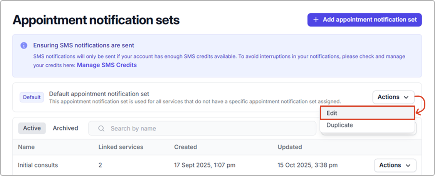
Task: Click the Default badge label
Action: [32, 97]
